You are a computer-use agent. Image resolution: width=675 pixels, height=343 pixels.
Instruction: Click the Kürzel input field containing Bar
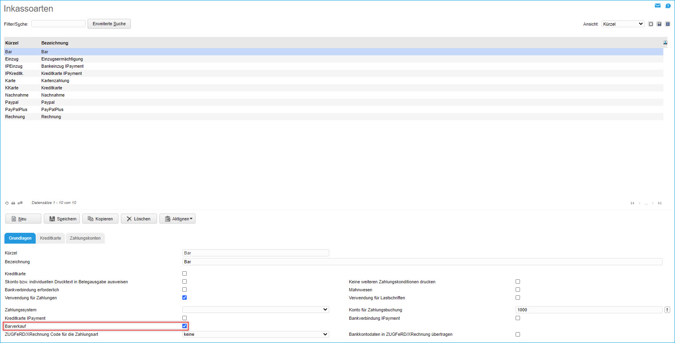click(x=256, y=253)
